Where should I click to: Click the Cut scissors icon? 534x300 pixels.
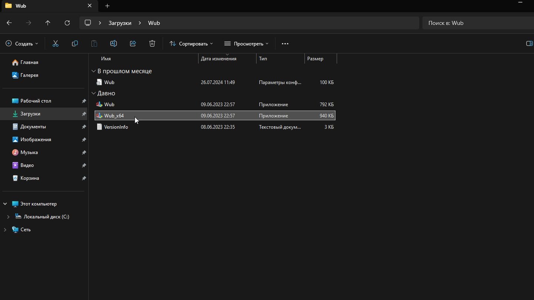coord(56,44)
